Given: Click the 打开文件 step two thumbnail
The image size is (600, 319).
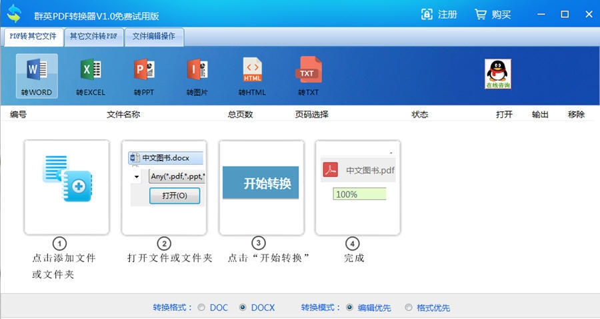Looking at the screenshot, I should [164, 187].
